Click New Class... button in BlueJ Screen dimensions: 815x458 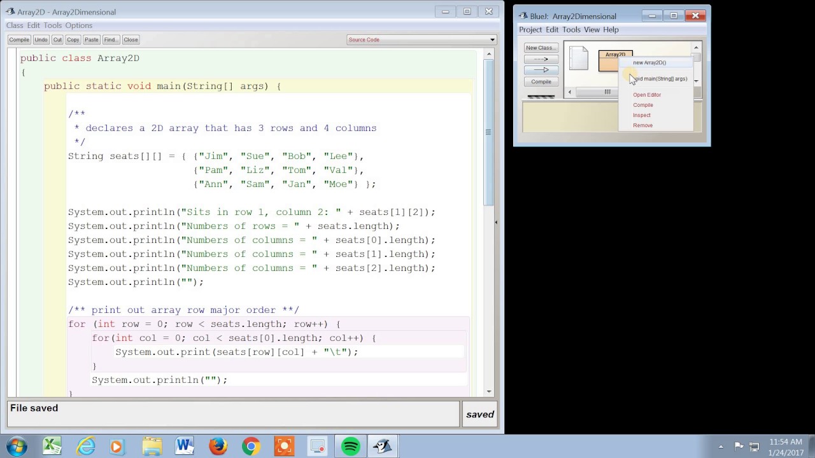tap(541, 48)
